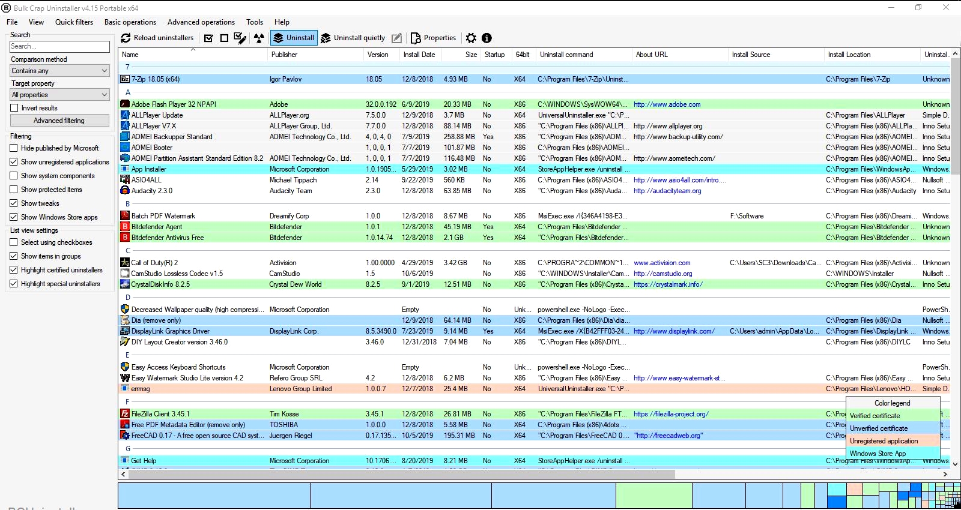
Task: Open the https://crystalmark.info/ link
Action: 668,284
